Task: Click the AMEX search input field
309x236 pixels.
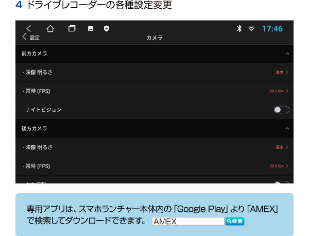Action: coord(188,221)
